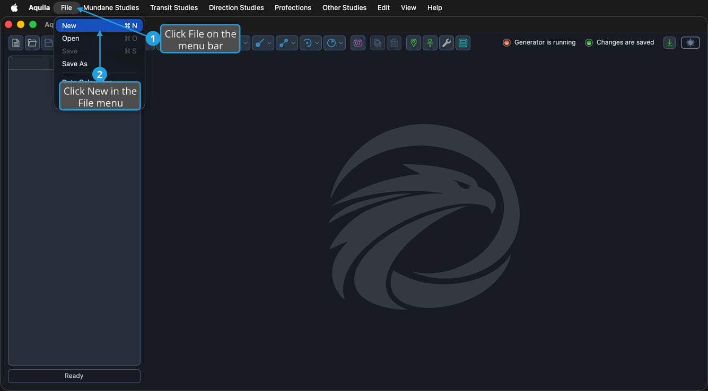Open the Profections menu

(293, 7)
